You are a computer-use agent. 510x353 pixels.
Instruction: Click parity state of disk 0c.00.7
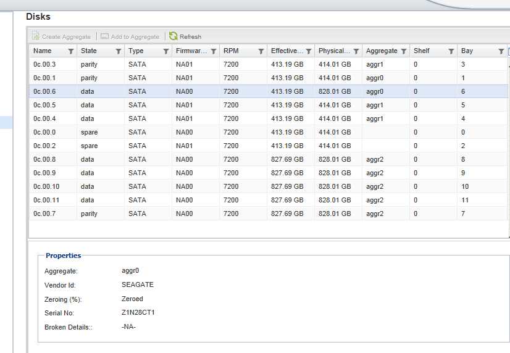(89, 214)
